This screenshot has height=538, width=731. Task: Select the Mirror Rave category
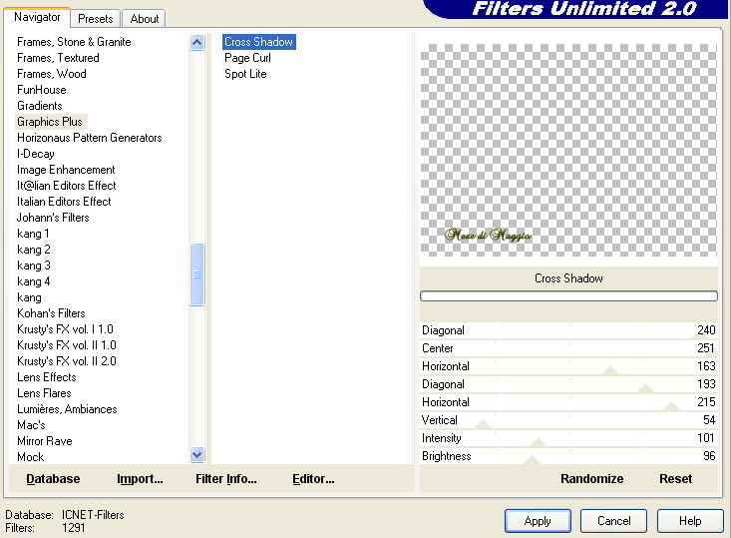44,441
